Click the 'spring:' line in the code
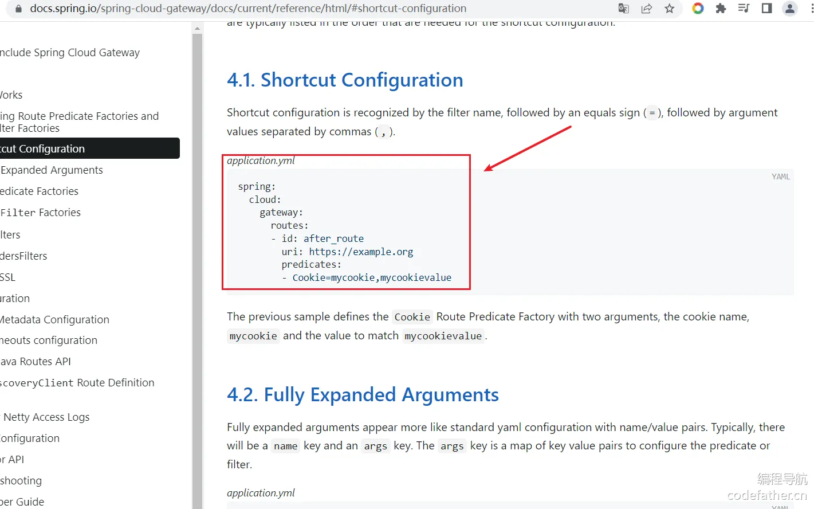Image resolution: width=814 pixels, height=509 pixels. [x=257, y=187]
